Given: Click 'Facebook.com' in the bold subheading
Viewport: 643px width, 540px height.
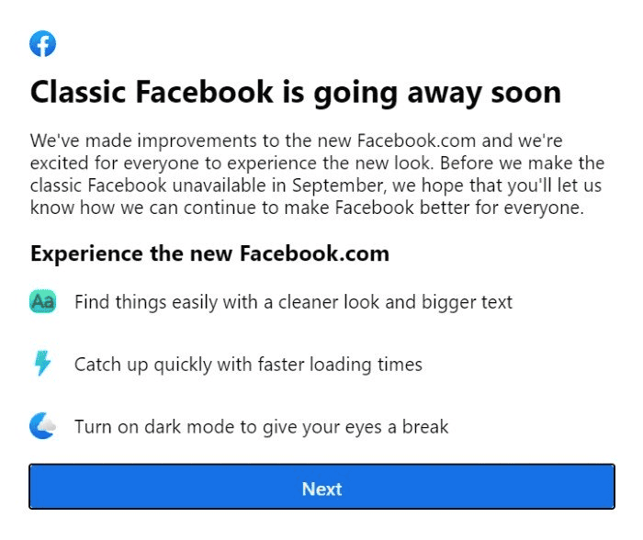Looking at the screenshot, I should pyautogui.click(x=314, y=253).
